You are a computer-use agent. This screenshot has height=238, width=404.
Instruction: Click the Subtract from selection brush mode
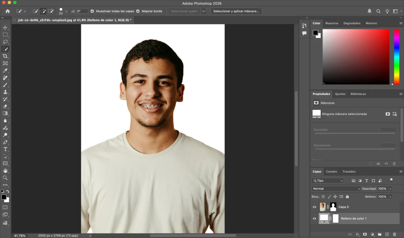click(x=51, y=11)
